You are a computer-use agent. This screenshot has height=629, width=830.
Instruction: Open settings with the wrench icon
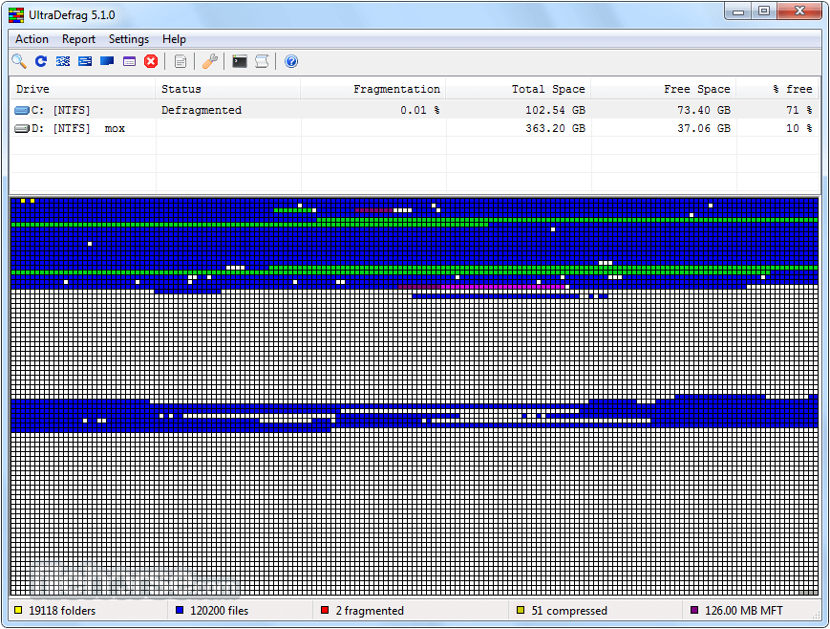(x=209, y=61)
